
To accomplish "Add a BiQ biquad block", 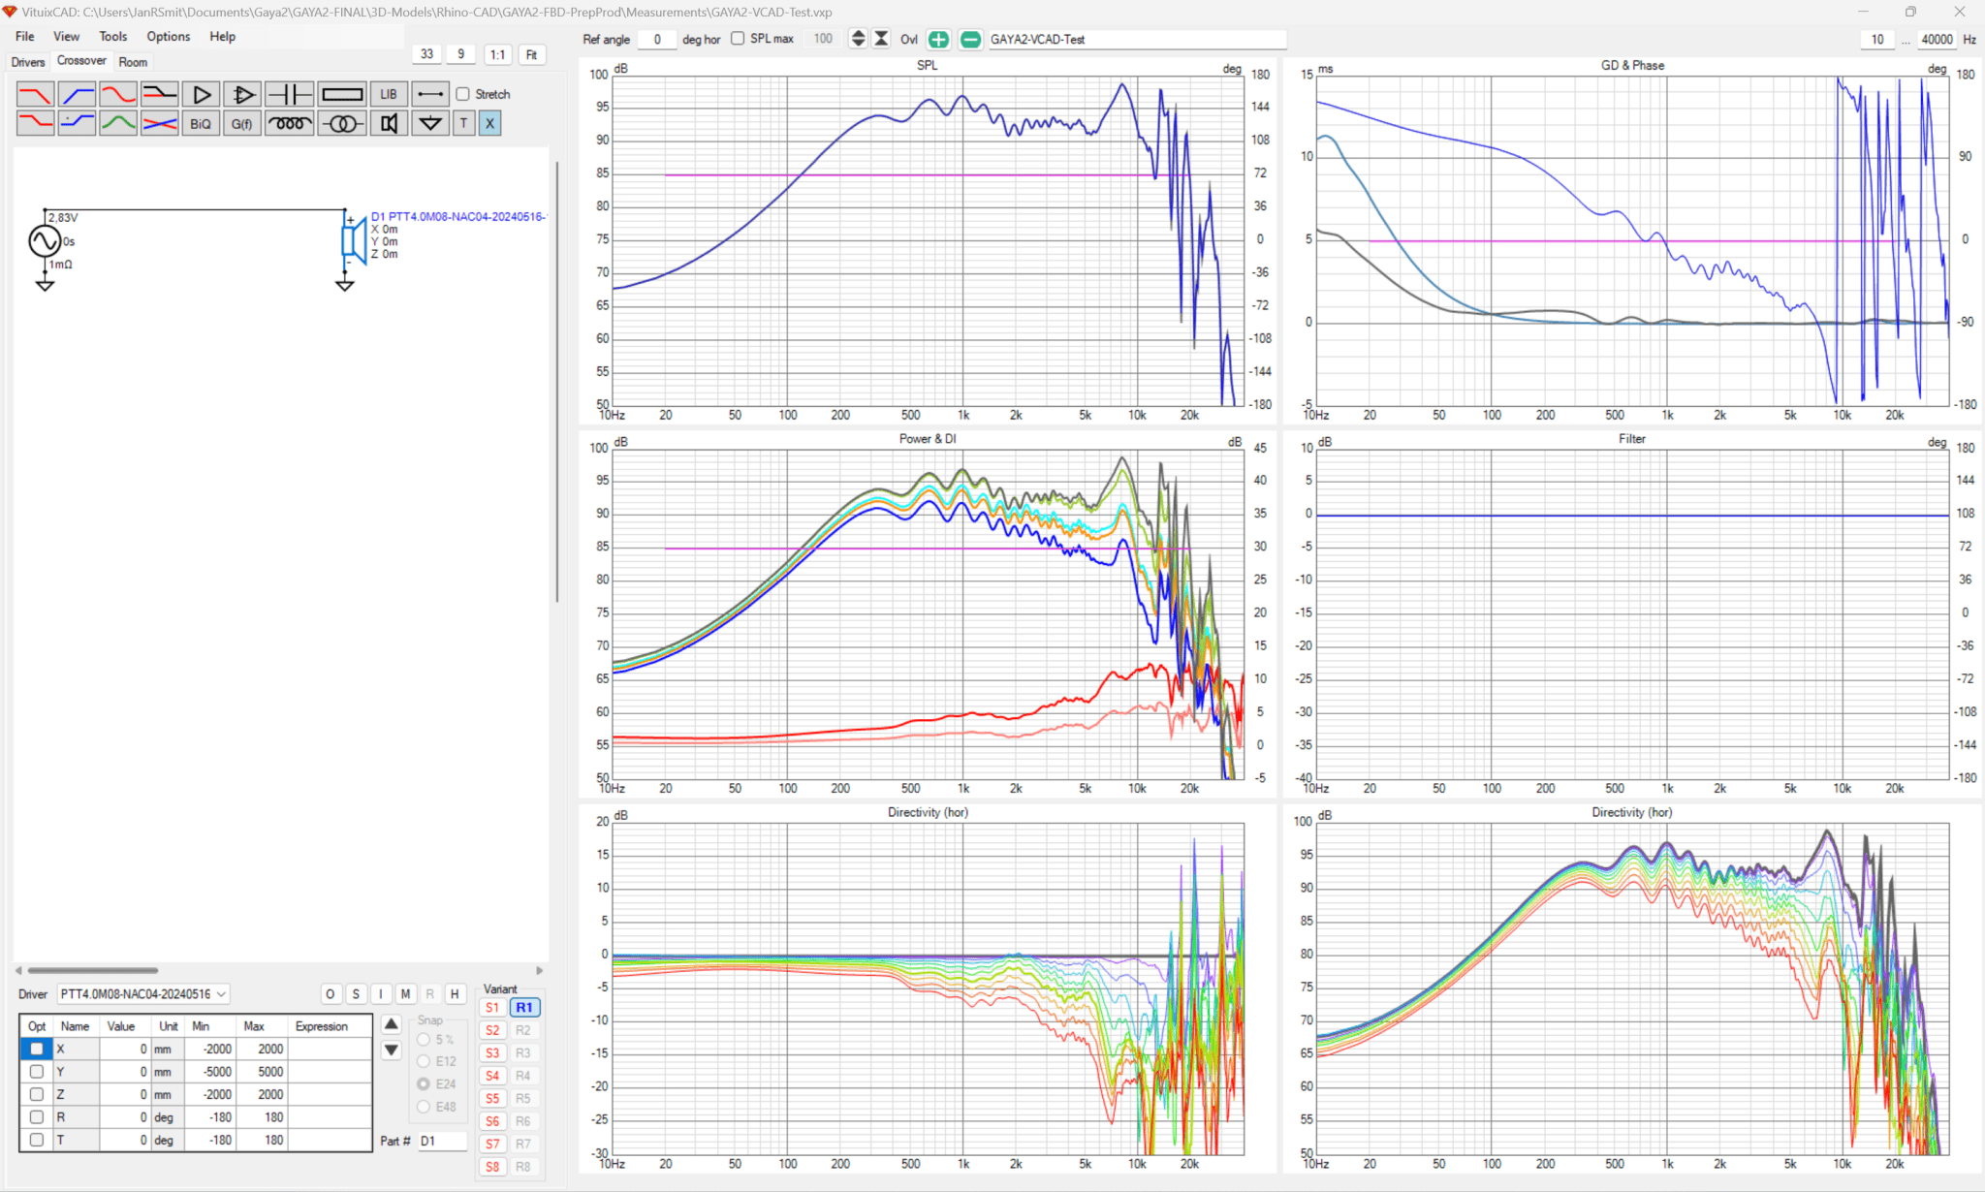I will click(x=201, y=123).
